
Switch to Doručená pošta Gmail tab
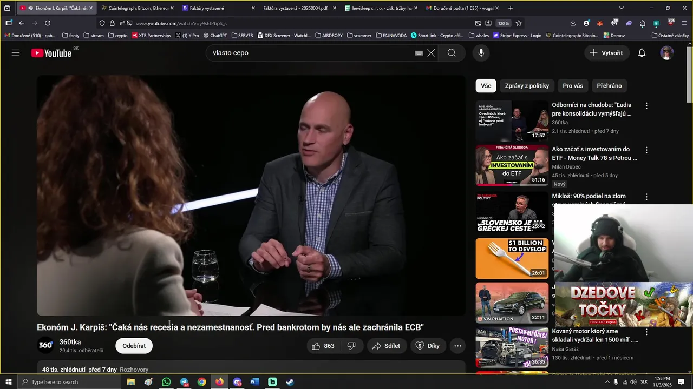pyautogui.click(x=462, y=8)
